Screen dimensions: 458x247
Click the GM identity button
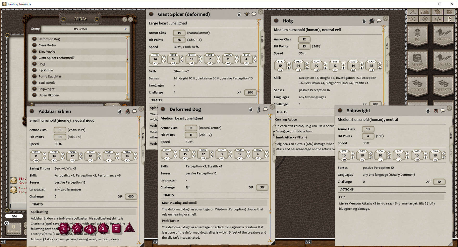click(14, 216)
